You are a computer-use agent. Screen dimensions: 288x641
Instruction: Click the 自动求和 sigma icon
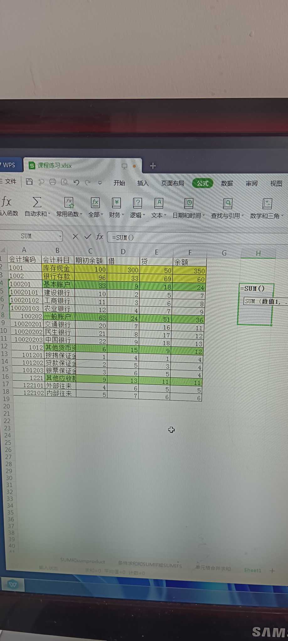click(x=37, y=202)
